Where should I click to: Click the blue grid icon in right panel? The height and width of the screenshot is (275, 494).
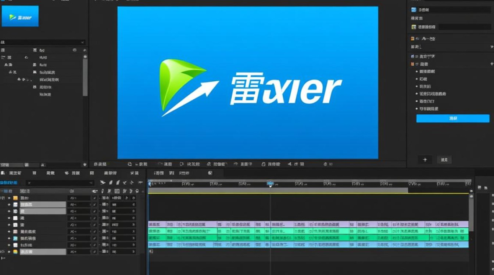tap(414, 10)
